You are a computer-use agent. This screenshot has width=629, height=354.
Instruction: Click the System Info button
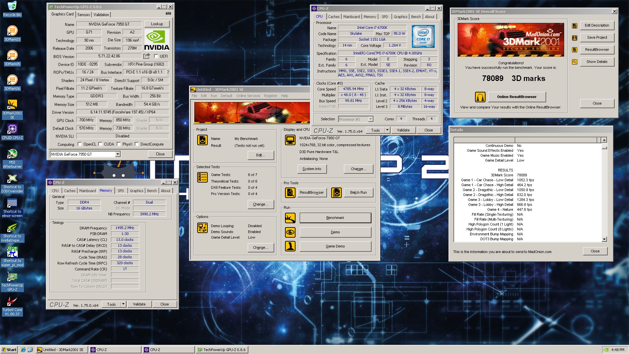(x=312, y=169)
